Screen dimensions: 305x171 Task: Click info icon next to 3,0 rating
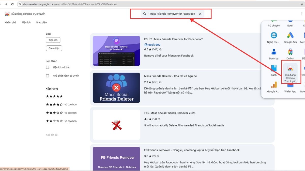click(158, 156)
